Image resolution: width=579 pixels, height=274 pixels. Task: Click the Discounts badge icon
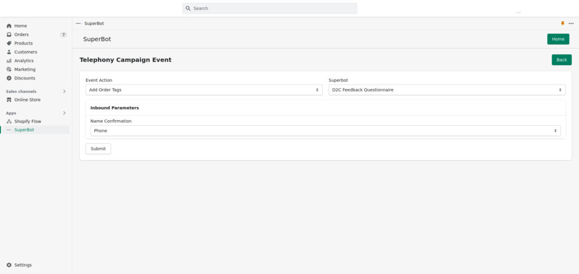(x=9, y=78)
